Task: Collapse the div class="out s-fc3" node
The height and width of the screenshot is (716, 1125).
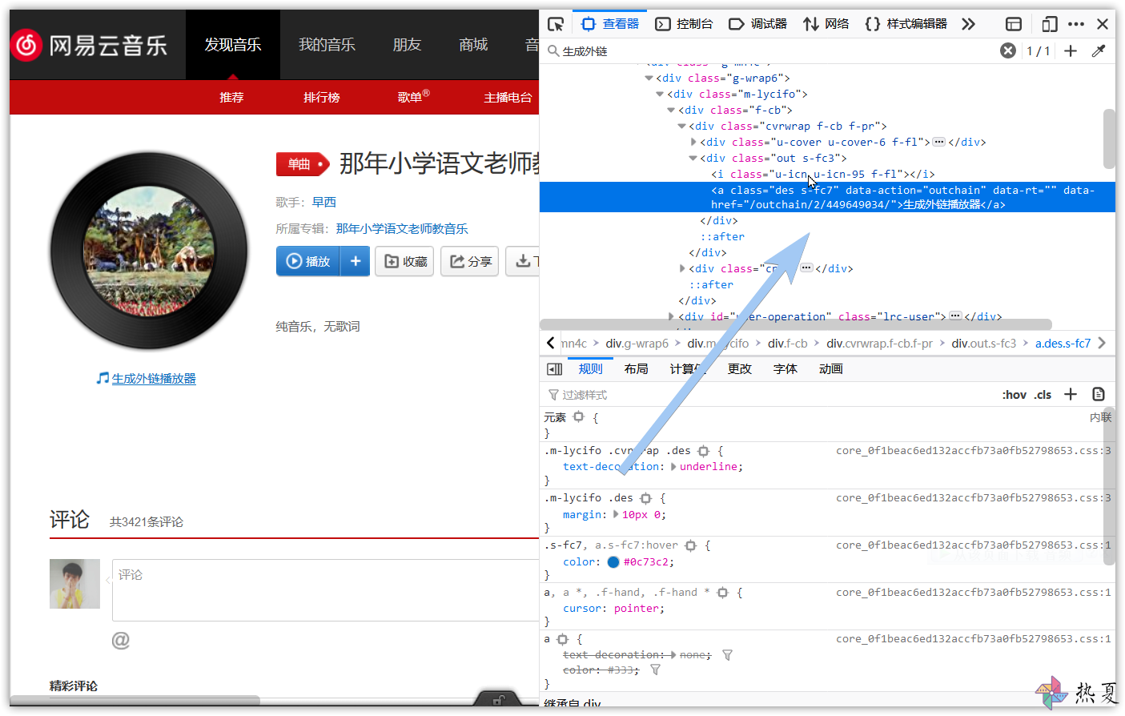Action: 693,159
